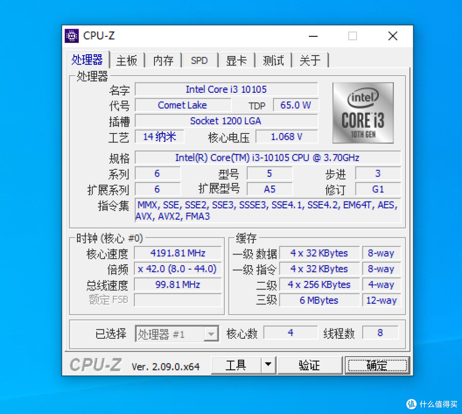Click the multiplier x 42.0 (8.0 - 44.0)
This screenshot has width=462, height=414.
[178, 269]
